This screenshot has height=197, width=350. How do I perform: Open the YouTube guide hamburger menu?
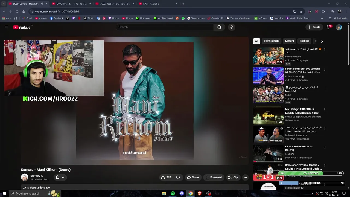tap(7, 27)
